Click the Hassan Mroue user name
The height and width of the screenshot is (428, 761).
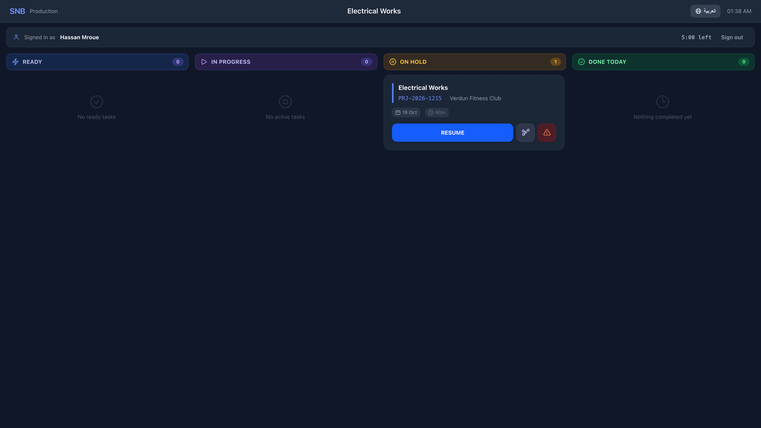click(79, 38)
